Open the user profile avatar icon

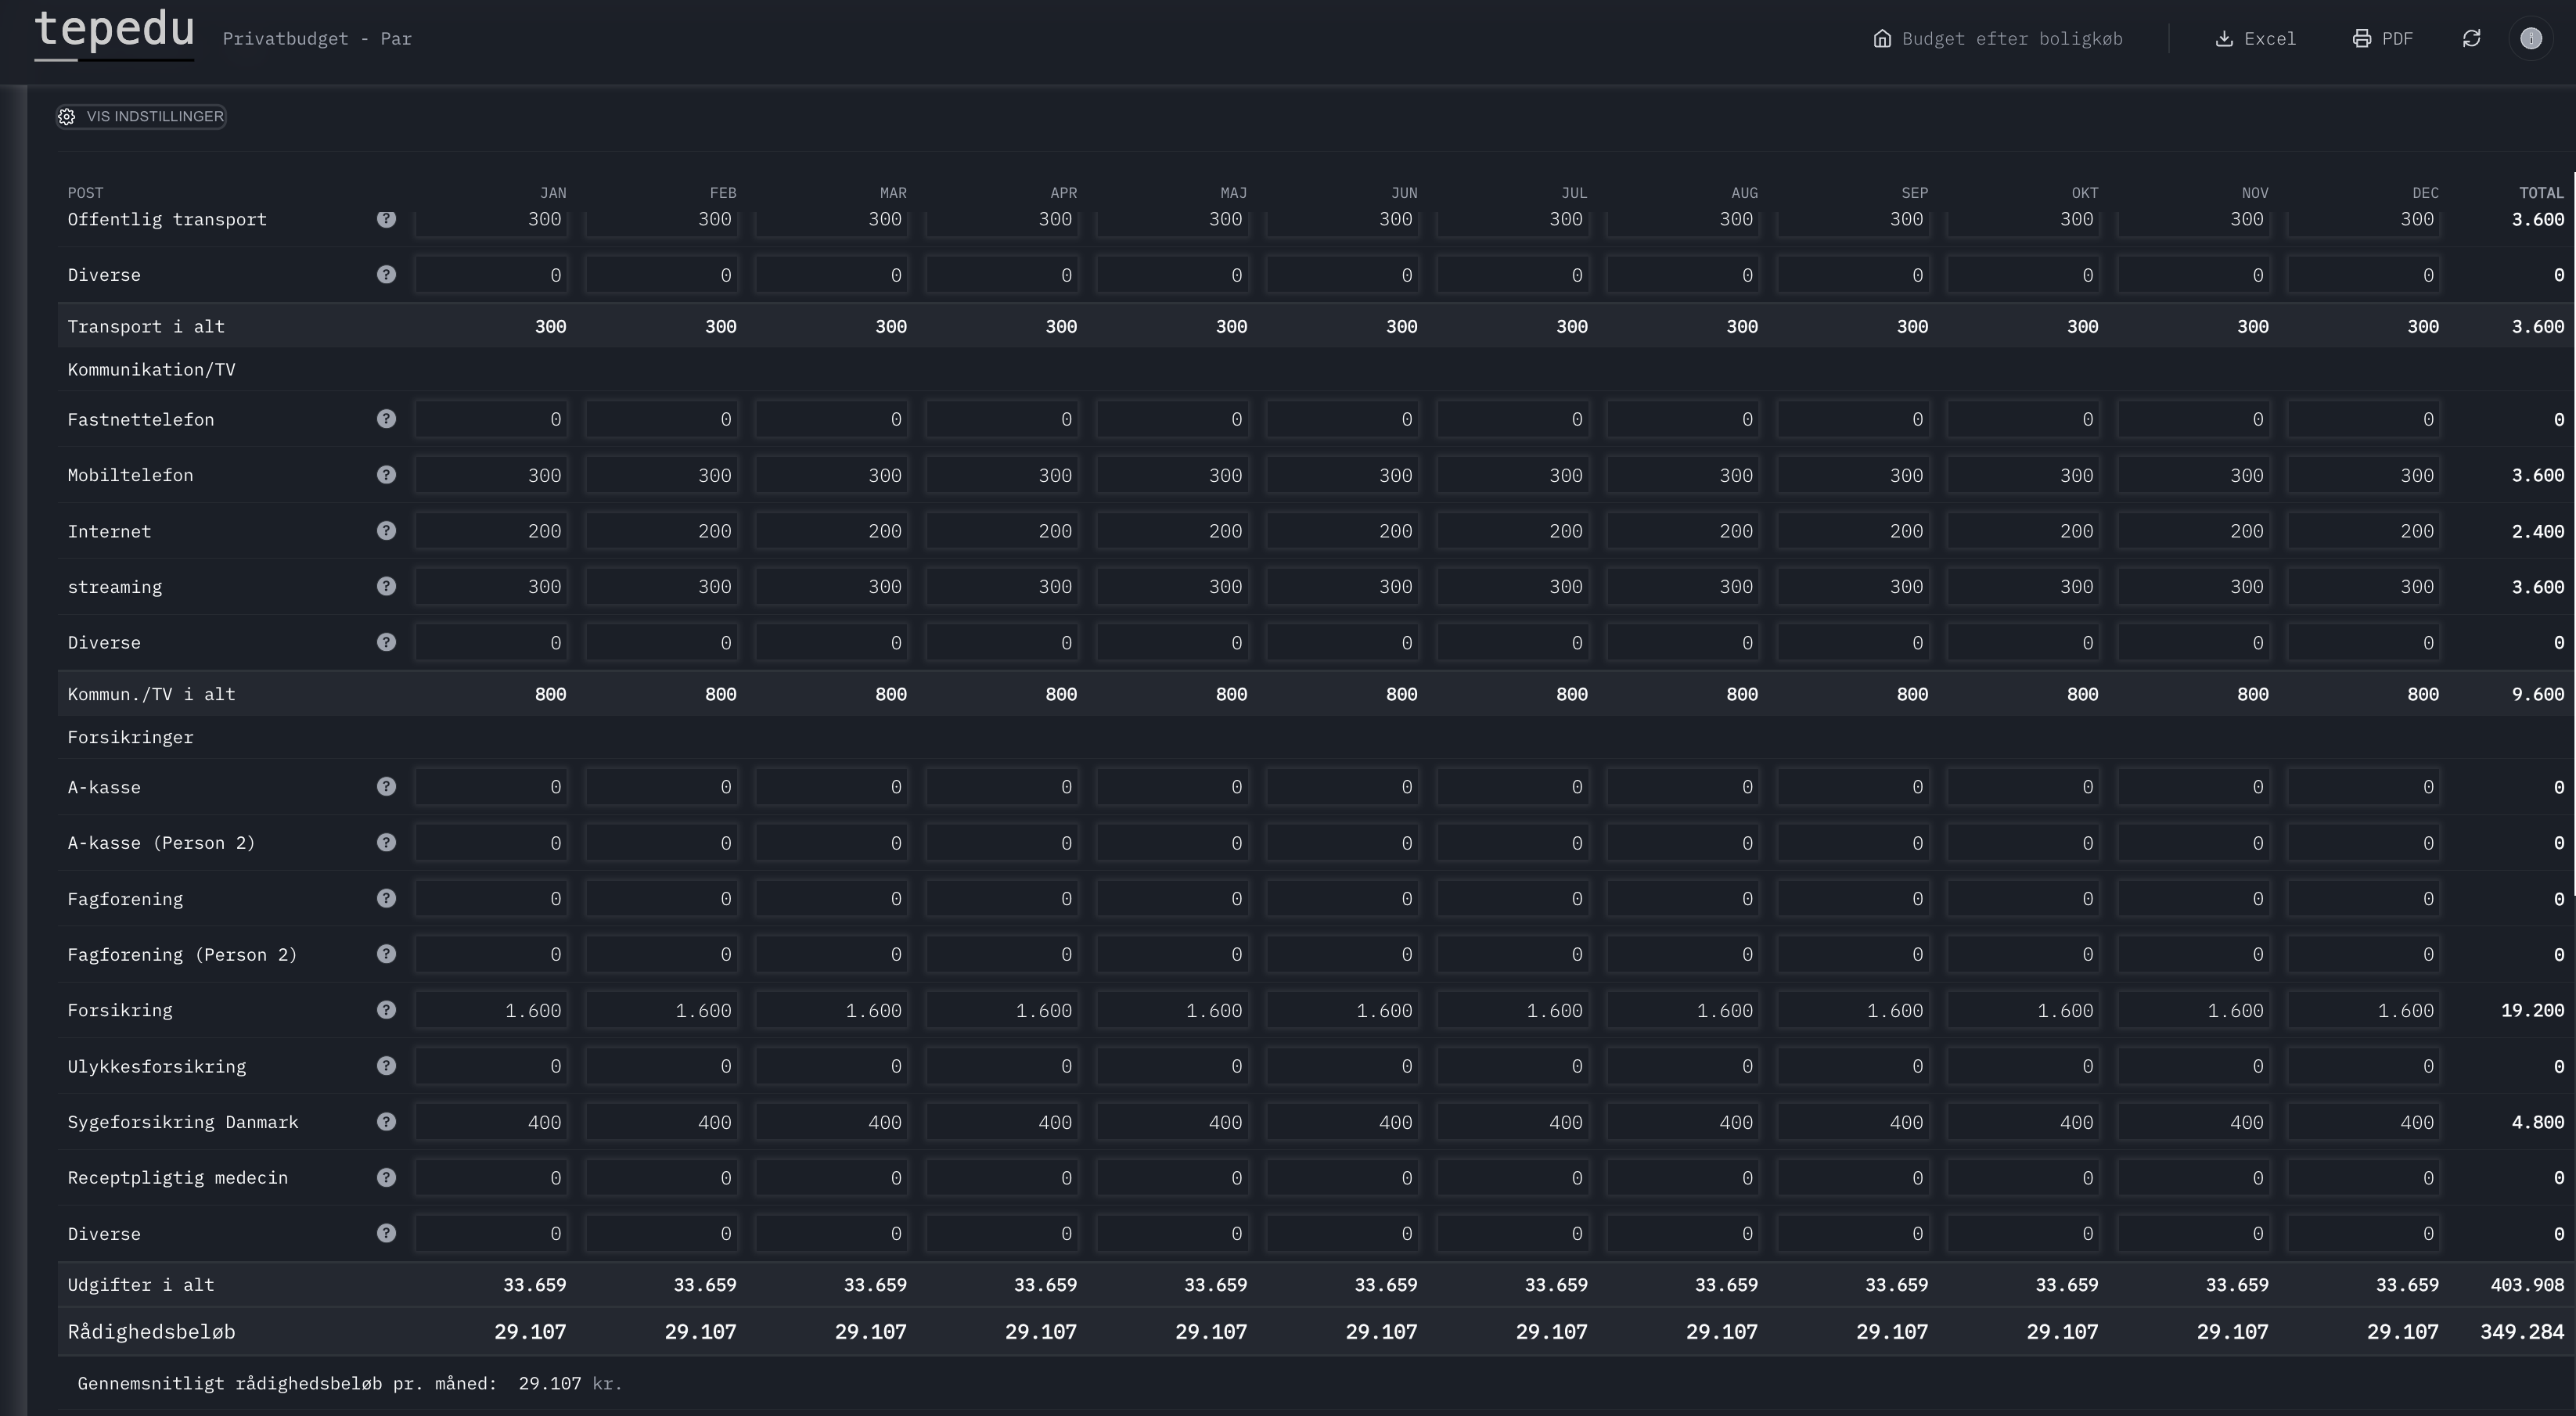coord(2531,38)
